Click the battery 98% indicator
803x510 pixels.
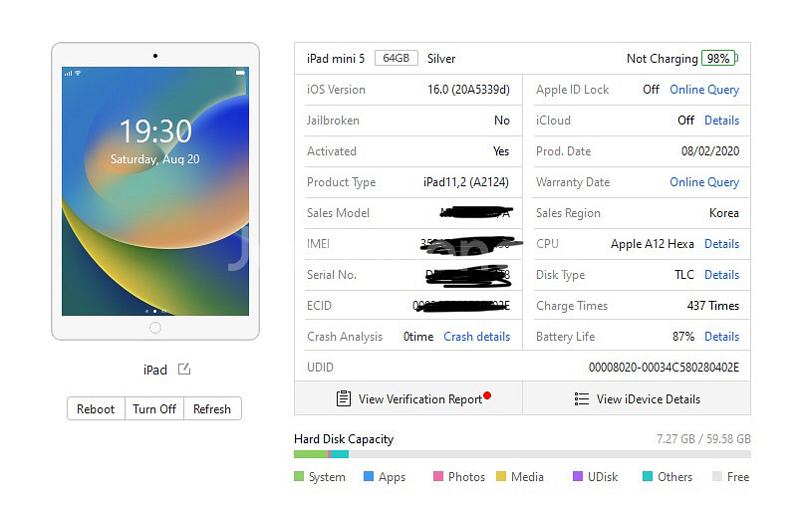[x=719, y=59]
